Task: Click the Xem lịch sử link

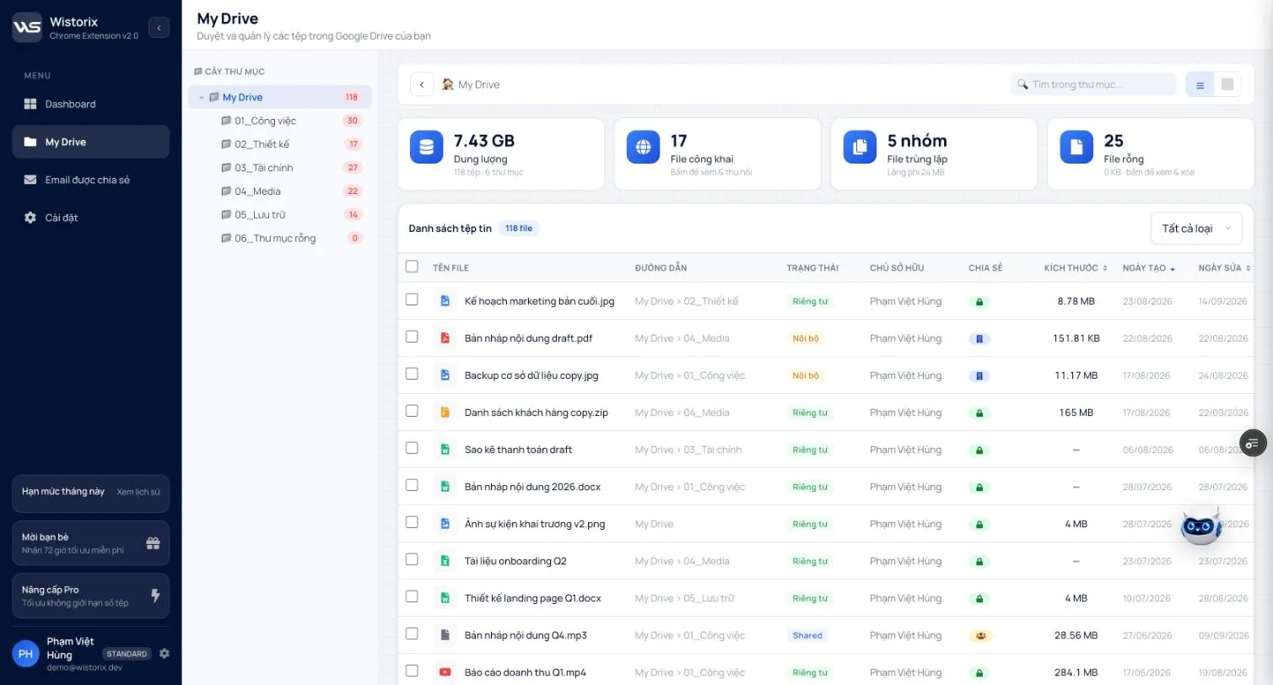Action: click(138, 492)
